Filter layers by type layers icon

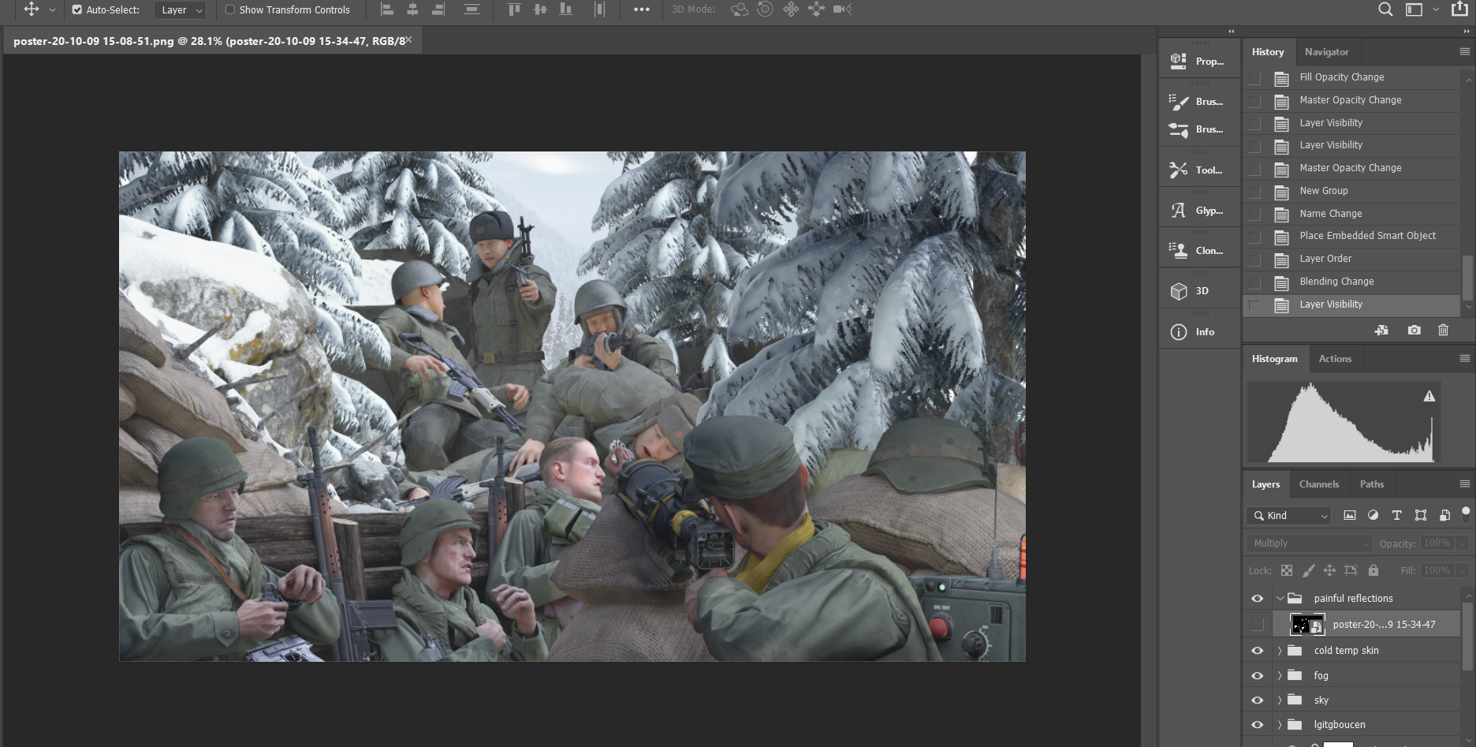point(1396,515)
